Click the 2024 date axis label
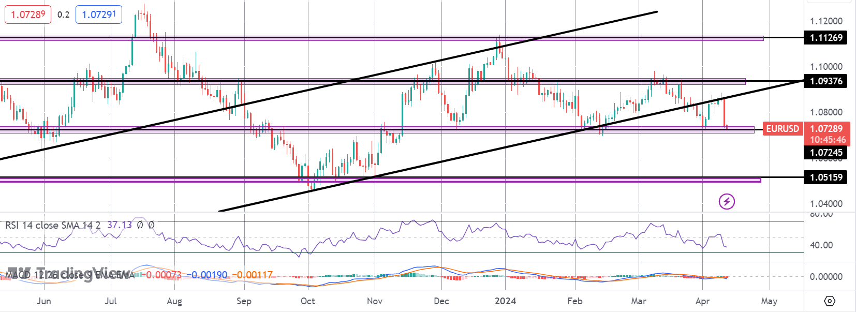The width and height of the screenshot is (856, 312). pos(506,301)
